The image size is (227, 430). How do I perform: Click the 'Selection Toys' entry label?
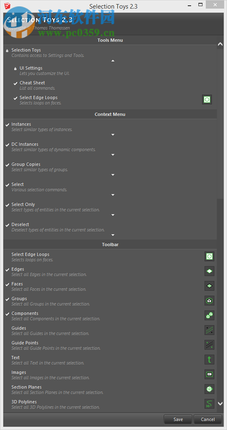pyautogui.click(x=26, y=50)
